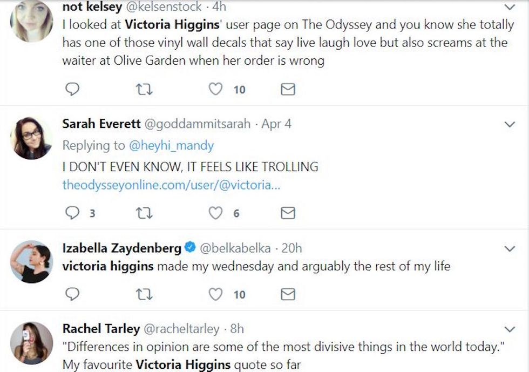This screenshot has width=529, height=372.
Task: Open the dropdown caret on Sarah Everett's tweet
Action: [509, 125]
